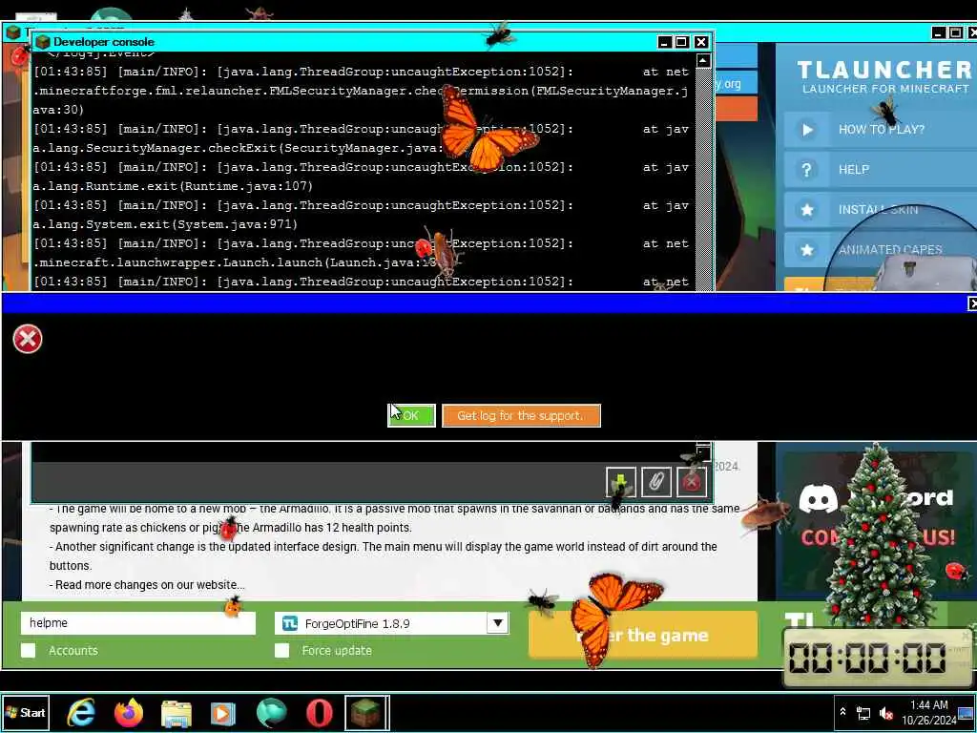Viewport: 977px width, 733px height.
Task: Open File Explorer folder icon on taskbar
Action: pos(177,713)
